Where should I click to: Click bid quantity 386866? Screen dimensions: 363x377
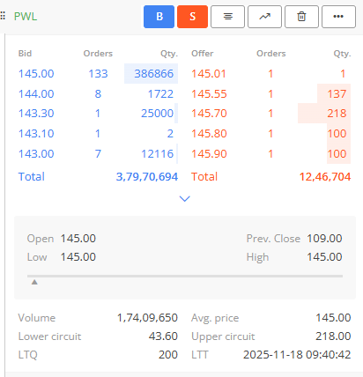coord(153,74)
